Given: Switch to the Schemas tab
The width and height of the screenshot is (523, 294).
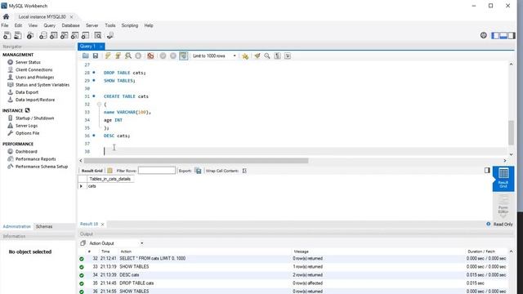Looking at the screenshot, I should [44, 227].
